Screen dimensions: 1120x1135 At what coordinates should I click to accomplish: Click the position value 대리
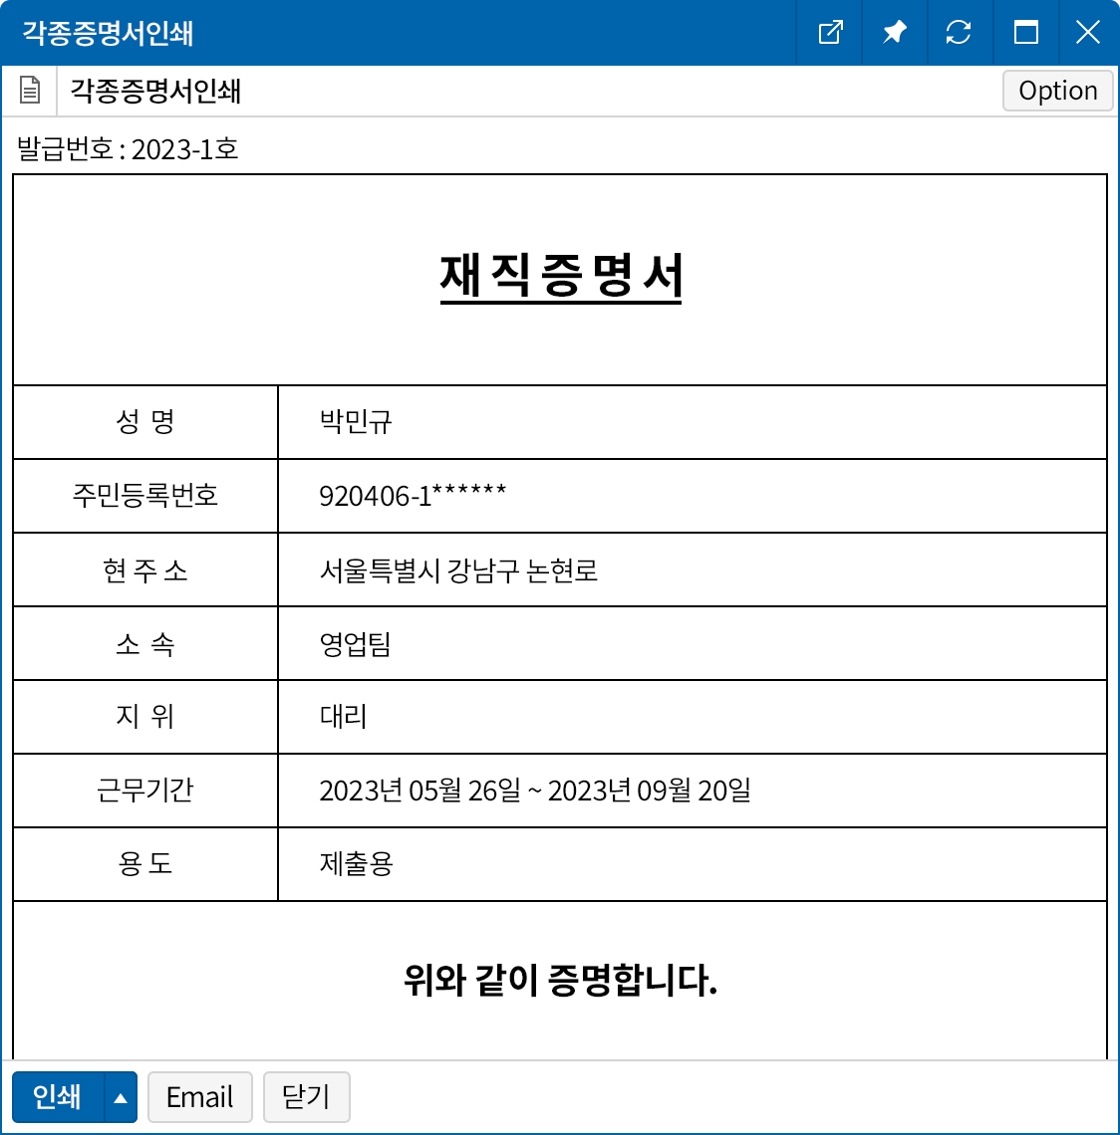pyautogui.click(x=343, y=717)
